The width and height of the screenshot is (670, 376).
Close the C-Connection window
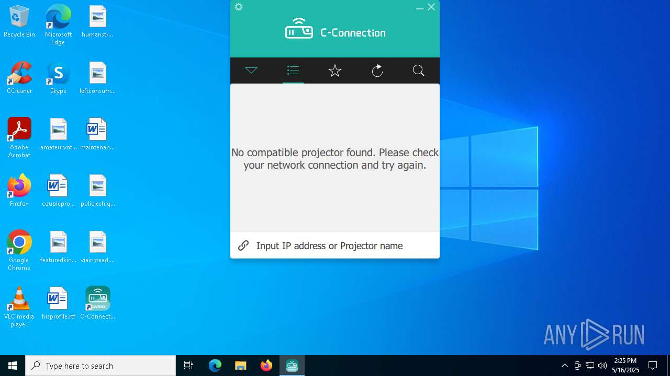(x=431, y=7)
